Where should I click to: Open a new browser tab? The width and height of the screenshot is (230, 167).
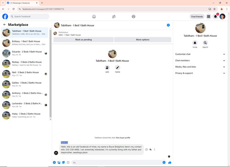42,3
